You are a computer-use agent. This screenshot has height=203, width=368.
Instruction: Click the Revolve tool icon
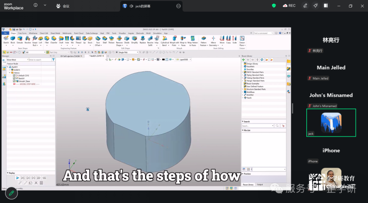(28, 40)
